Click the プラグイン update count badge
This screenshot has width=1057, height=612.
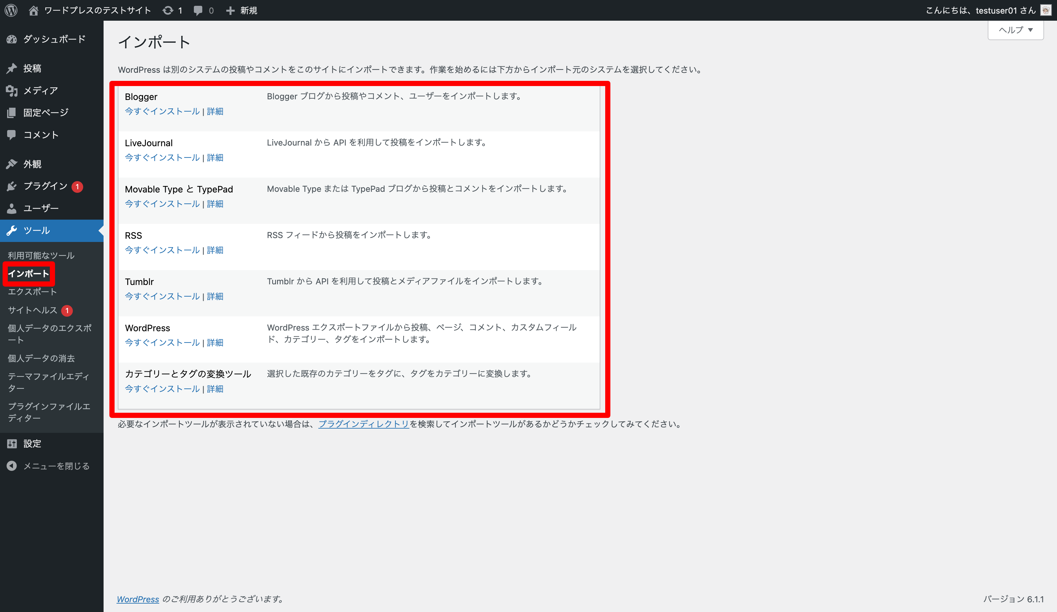tap(77, 187)
